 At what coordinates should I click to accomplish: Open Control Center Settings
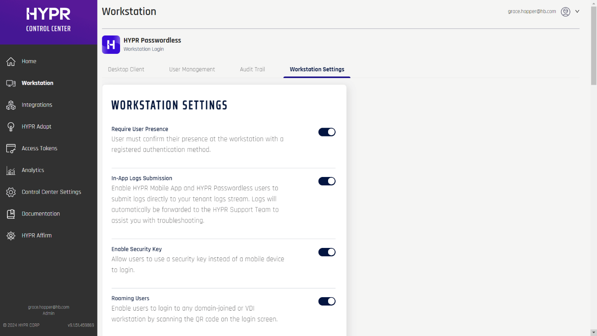click(x=51, y=192)
